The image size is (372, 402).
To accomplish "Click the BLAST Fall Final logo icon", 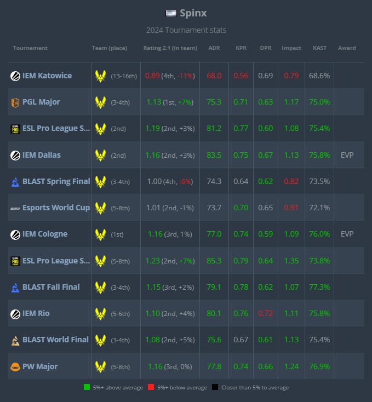I will pos(15,288).
